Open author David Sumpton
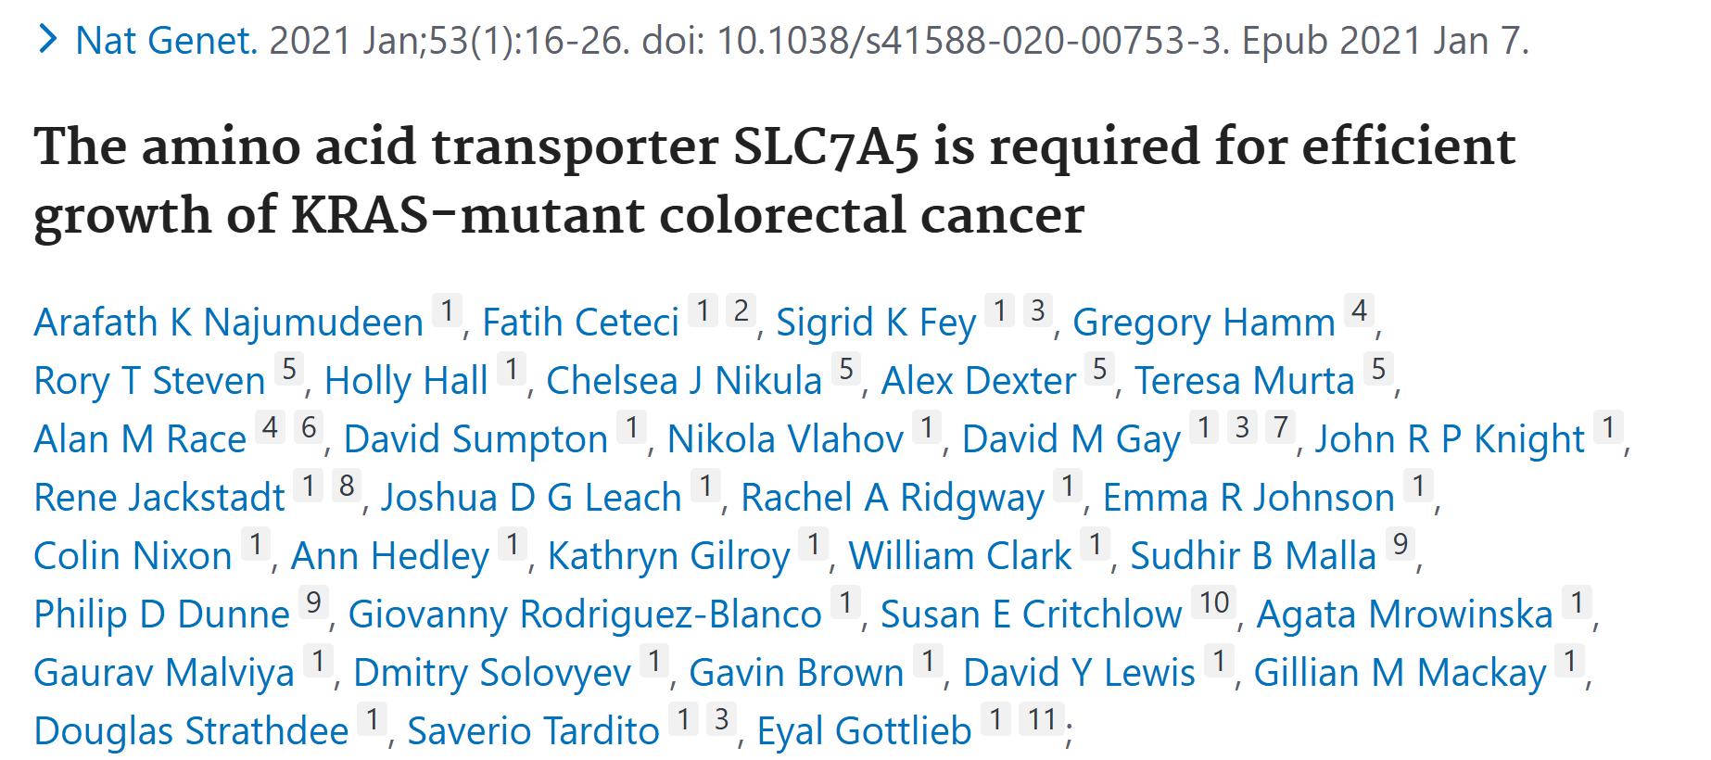Screen dimensions: 1711x760 click(475, 439)
